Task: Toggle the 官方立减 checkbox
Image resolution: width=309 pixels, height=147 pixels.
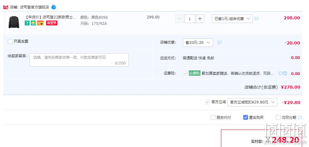Action: point(207,102)
